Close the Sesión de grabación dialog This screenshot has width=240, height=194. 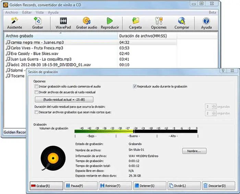[232, 71]
